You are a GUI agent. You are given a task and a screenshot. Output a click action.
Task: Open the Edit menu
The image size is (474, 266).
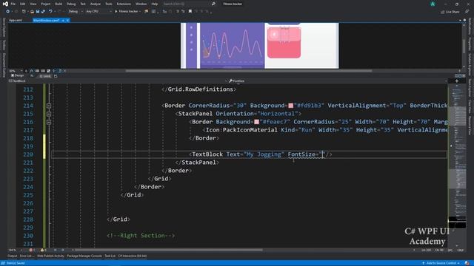(23, 4)
